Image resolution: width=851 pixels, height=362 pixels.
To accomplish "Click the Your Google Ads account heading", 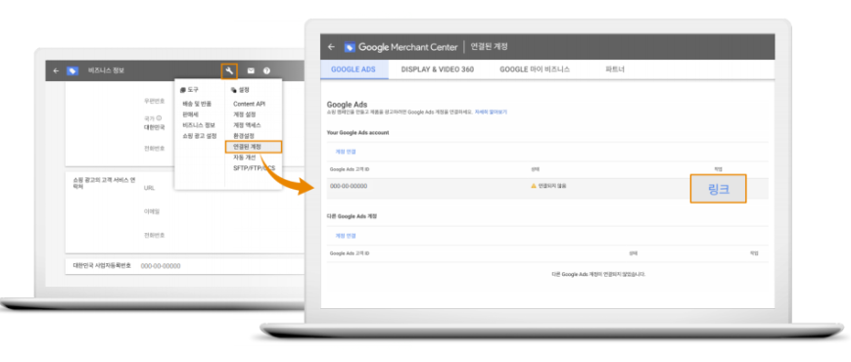I will click(357, 132).
